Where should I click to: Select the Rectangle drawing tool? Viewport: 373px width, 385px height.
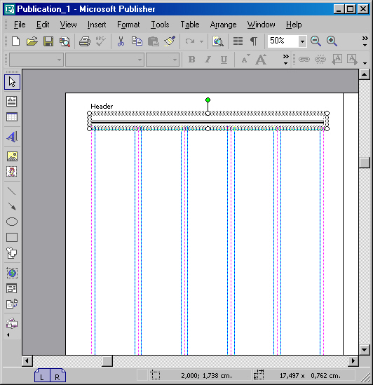pos(11,238)
